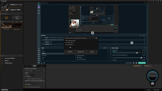Add a new scene with the plus icon
This screenshot has width=162, height=91.
tap(13, 22)
